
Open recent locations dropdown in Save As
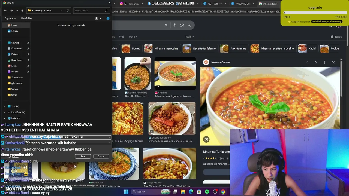click(17, 10)
